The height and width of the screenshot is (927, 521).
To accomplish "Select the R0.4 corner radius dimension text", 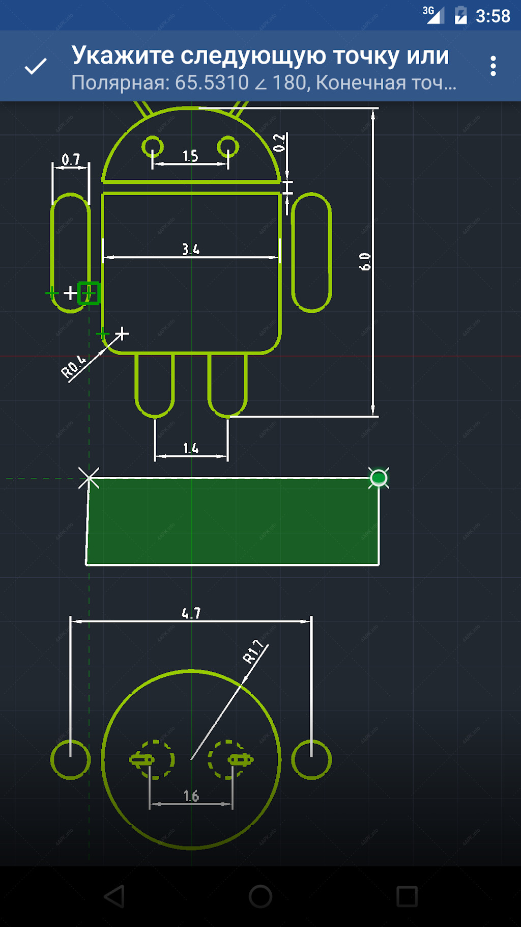I will click(x=73, y=366).
